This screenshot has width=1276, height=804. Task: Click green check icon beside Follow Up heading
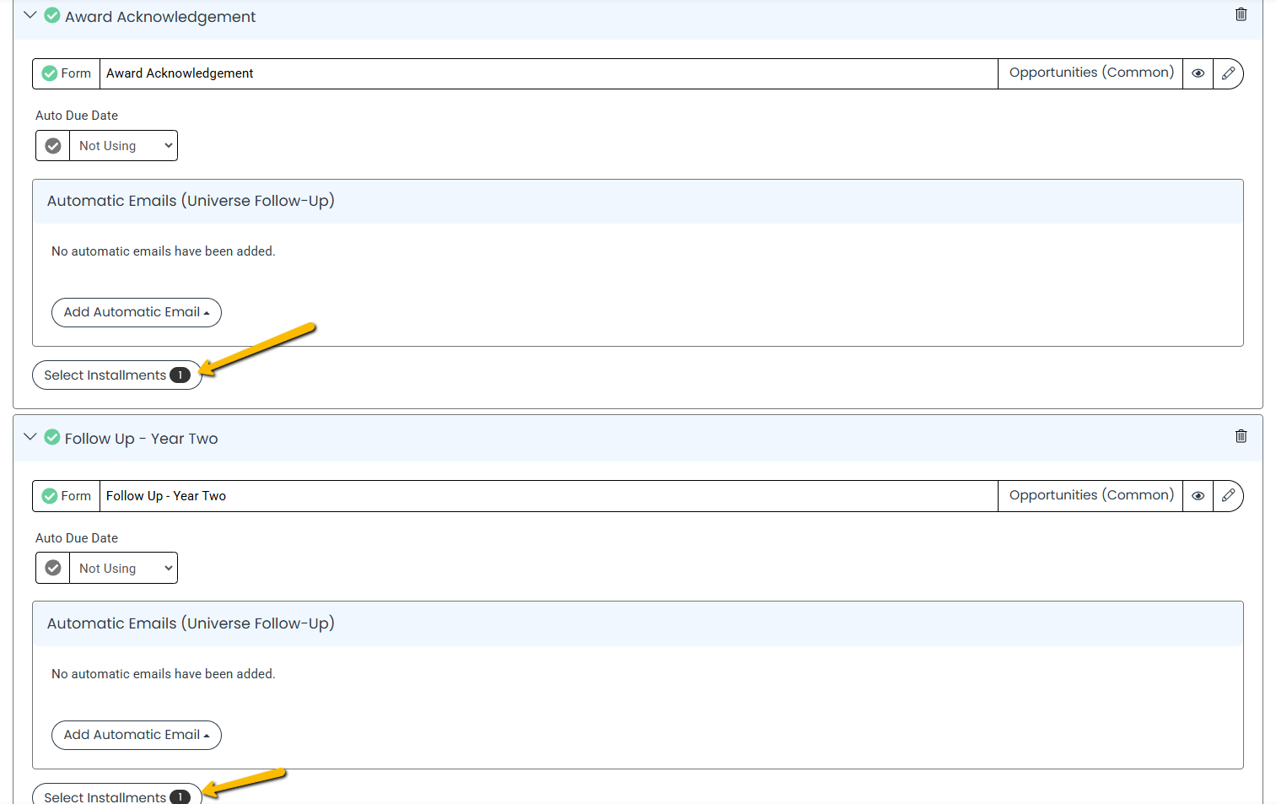(x=52, y=437)
